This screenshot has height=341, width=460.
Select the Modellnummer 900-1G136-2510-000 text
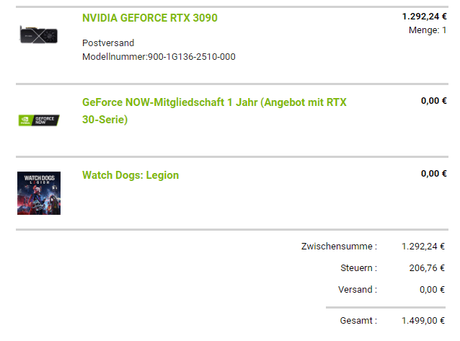tap(159, 57)
